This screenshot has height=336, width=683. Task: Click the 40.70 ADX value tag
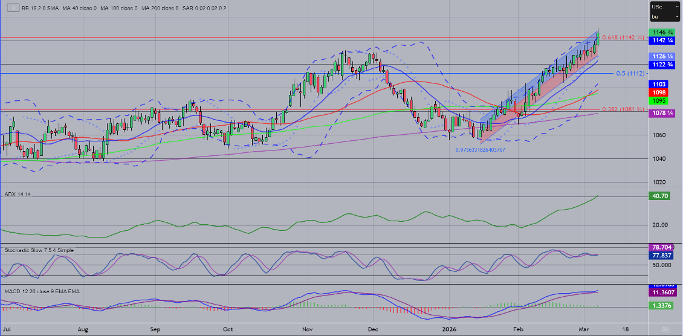point(659,196)
